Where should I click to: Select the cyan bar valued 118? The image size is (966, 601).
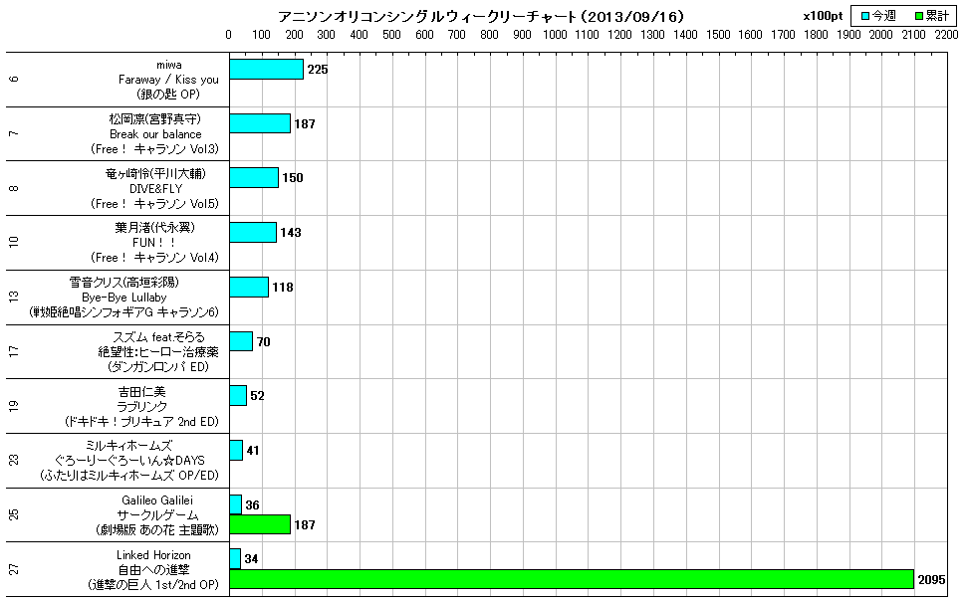(x=249, y=287)
